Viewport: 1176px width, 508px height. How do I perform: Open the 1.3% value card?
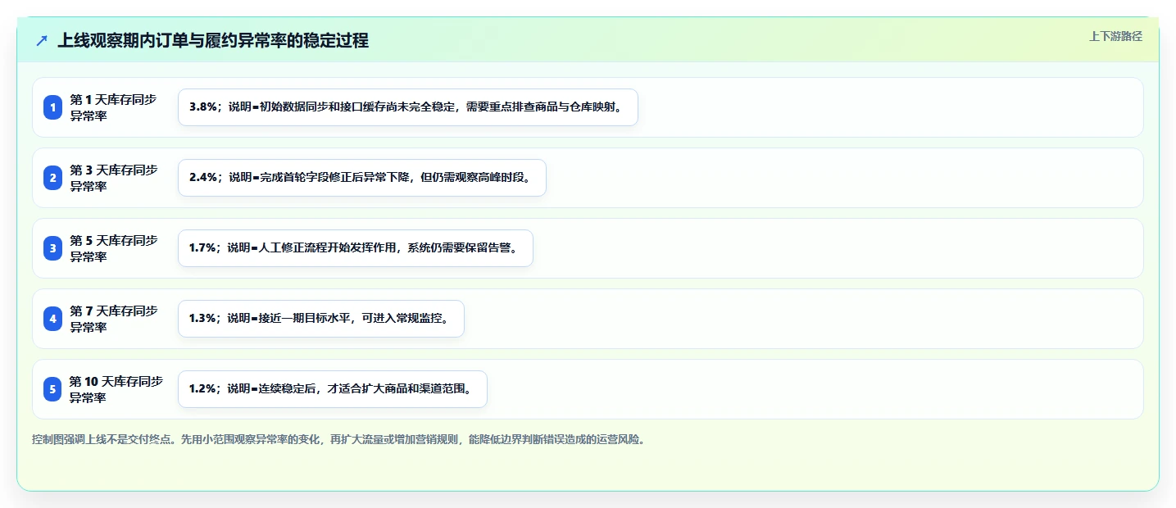click(321, 319)
